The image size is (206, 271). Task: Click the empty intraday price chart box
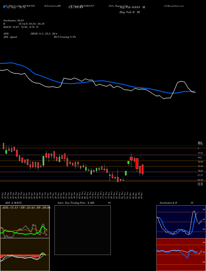pos(82,230)
